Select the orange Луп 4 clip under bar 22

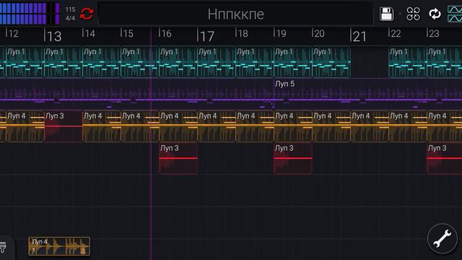[408, 126]
